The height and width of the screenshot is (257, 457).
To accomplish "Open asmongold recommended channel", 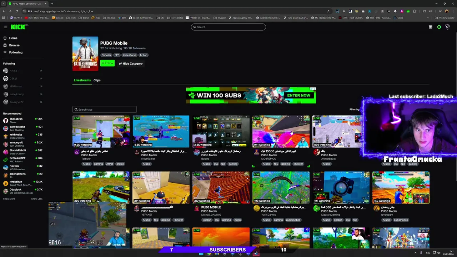I will [22, 144].
